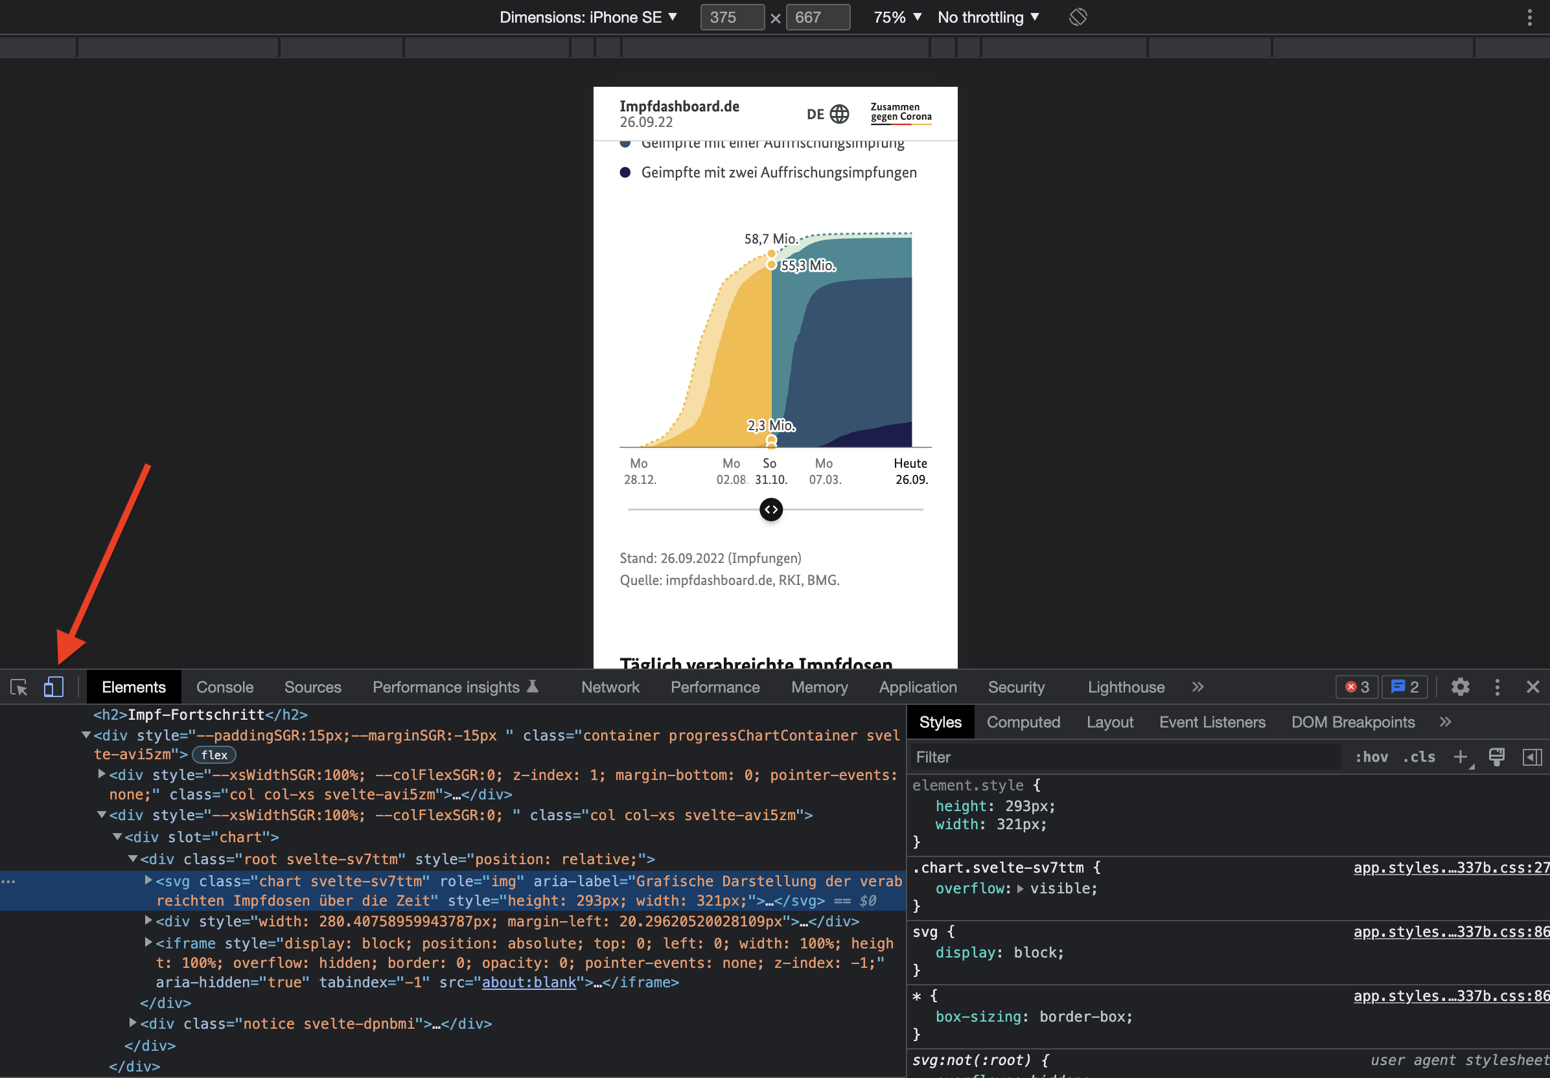Click the styles Filter input field
Viewport: 1550px width, 1078px height.
click(x=1120, y=757)
